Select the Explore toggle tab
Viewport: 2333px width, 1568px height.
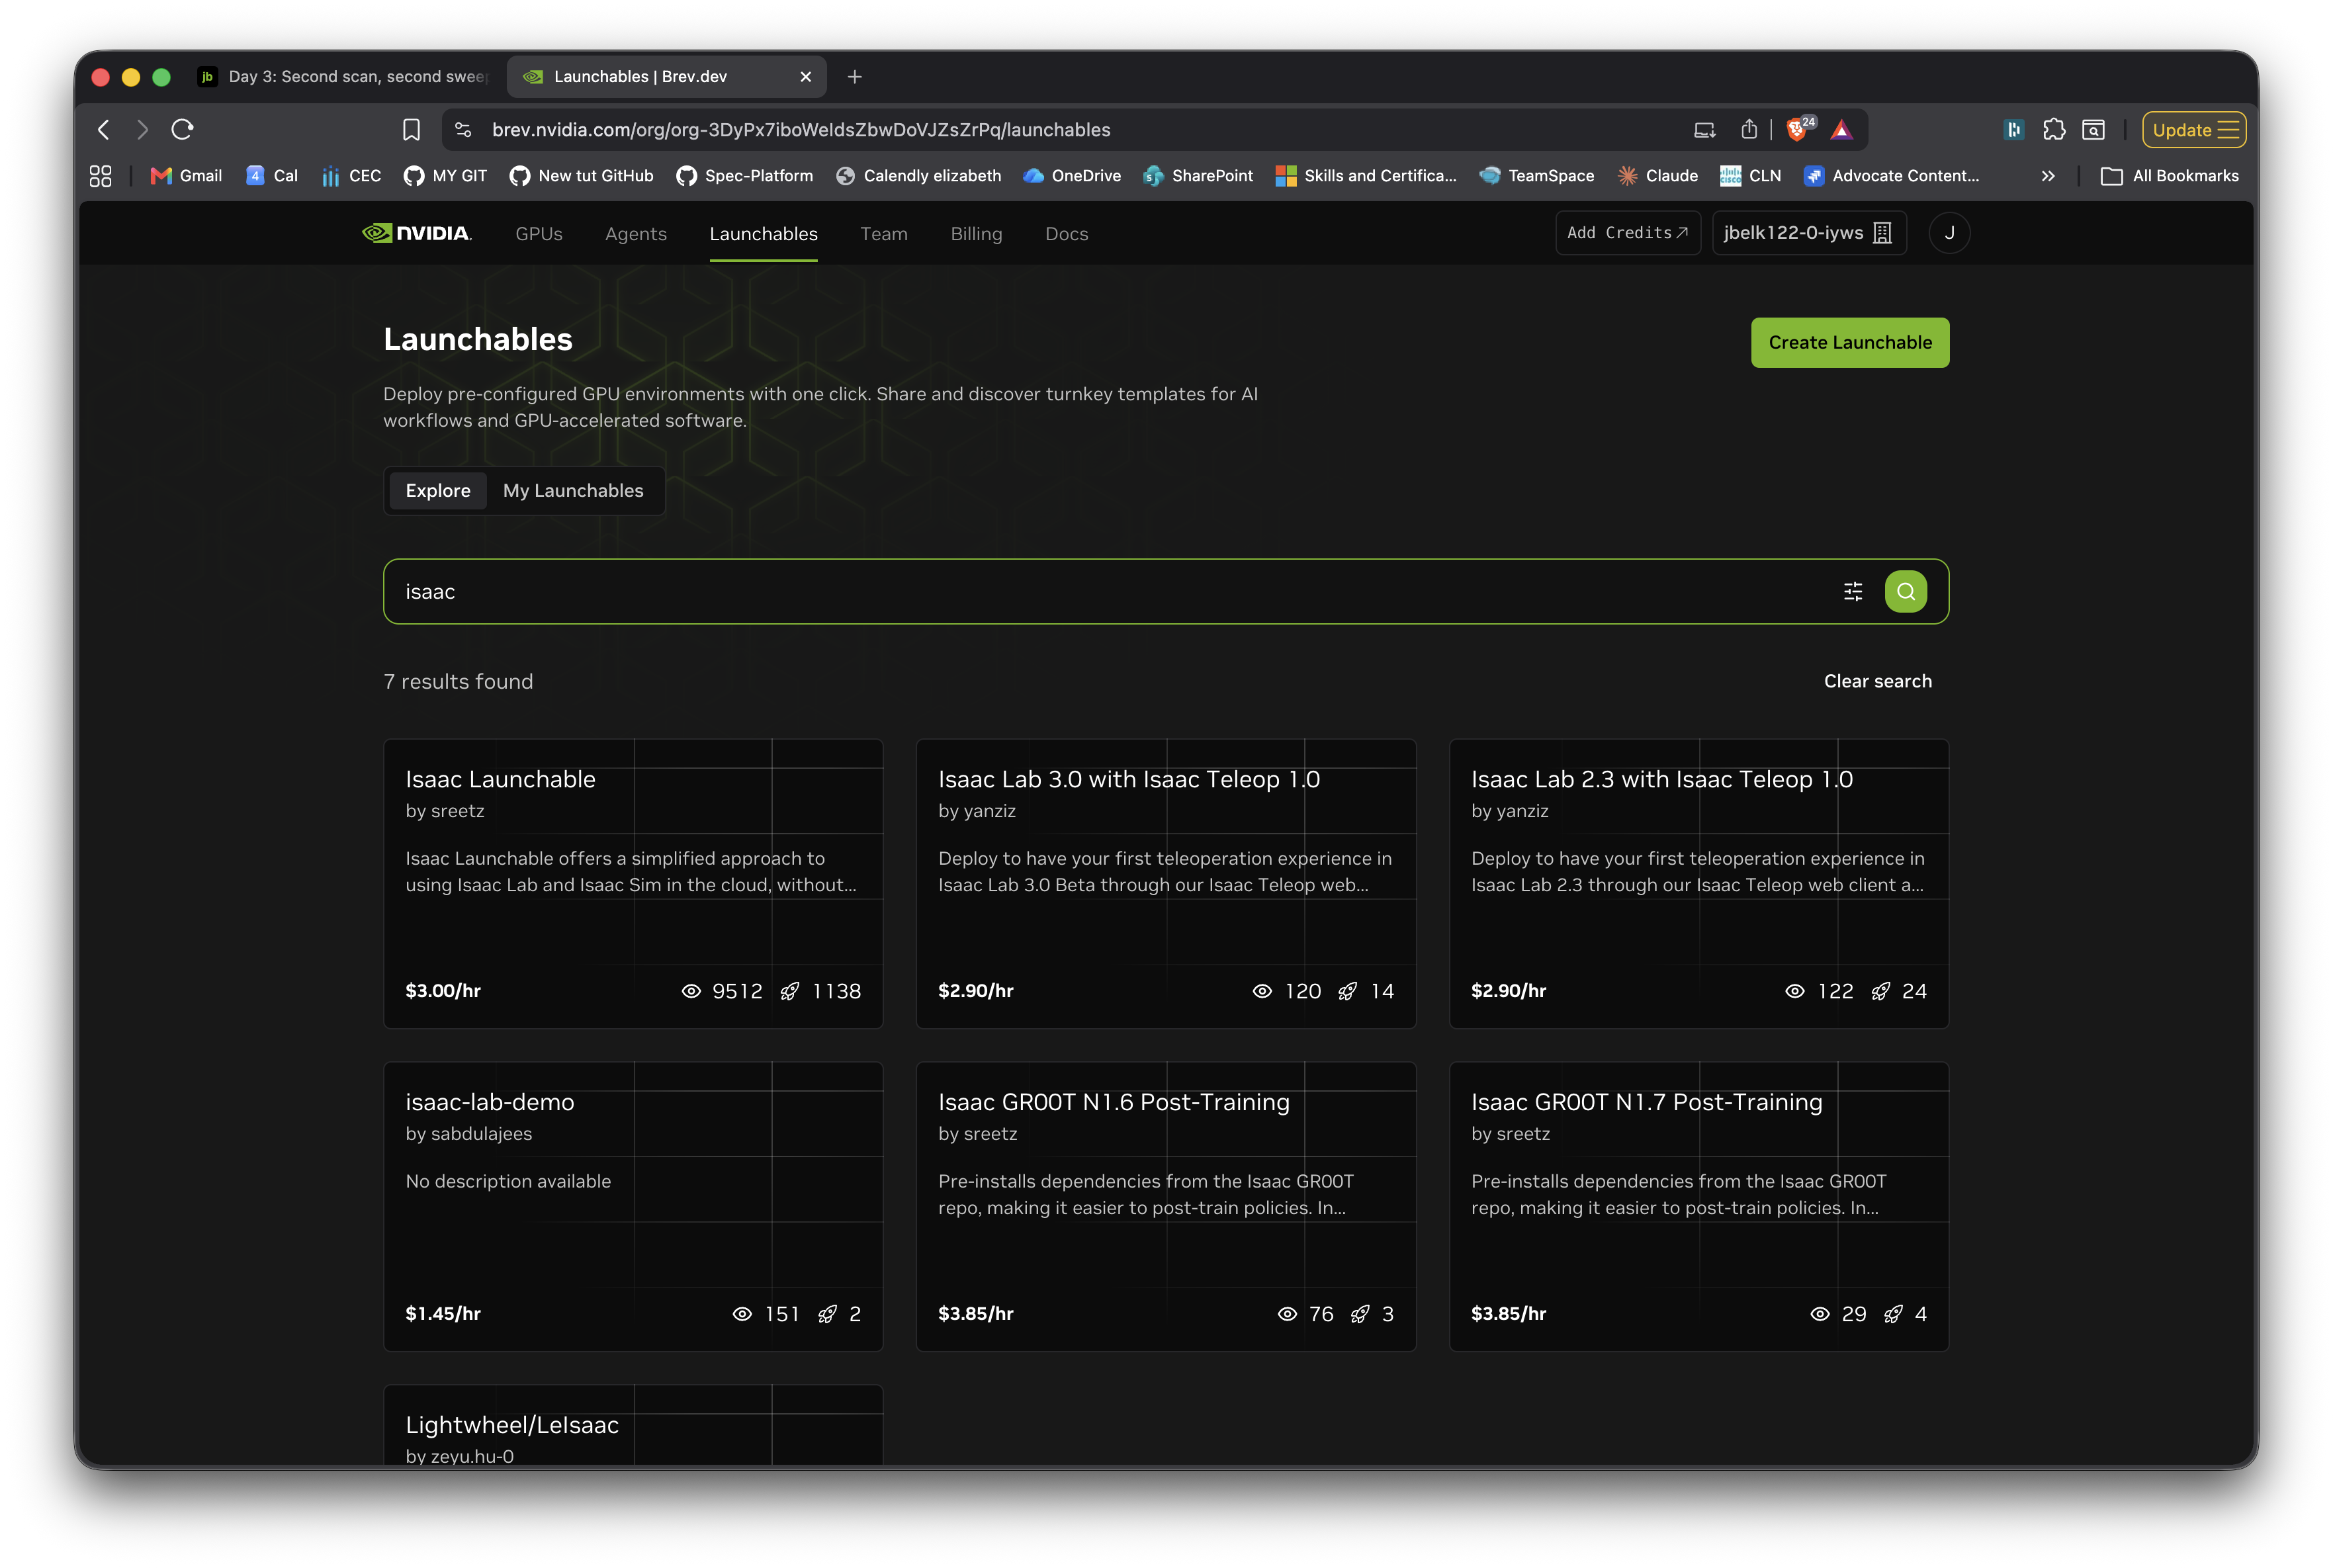coord(437,491)
